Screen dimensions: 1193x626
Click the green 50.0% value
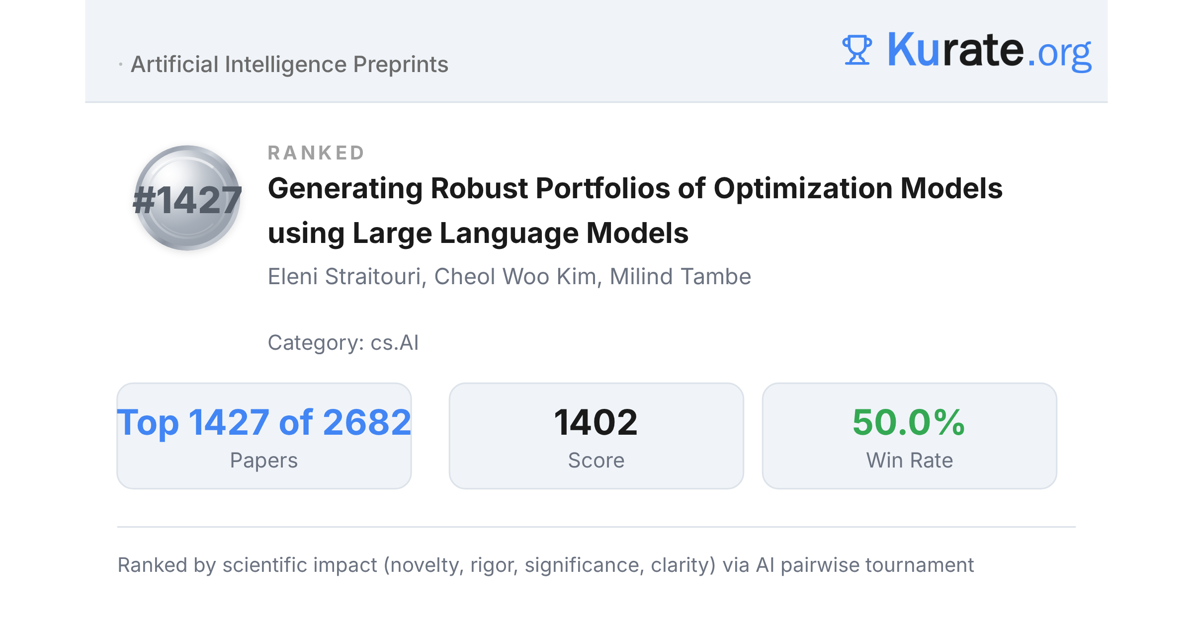pyautogui.click(x=909, y=422)
